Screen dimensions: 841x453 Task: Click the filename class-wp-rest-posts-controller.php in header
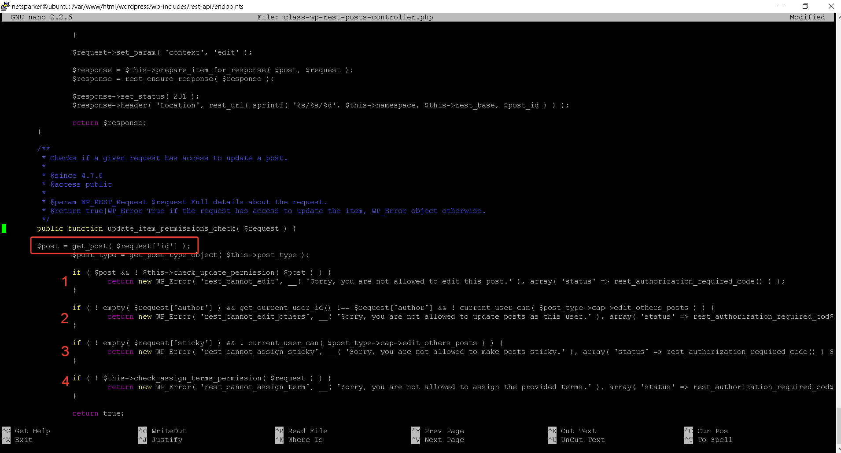(x=358, y=17)
